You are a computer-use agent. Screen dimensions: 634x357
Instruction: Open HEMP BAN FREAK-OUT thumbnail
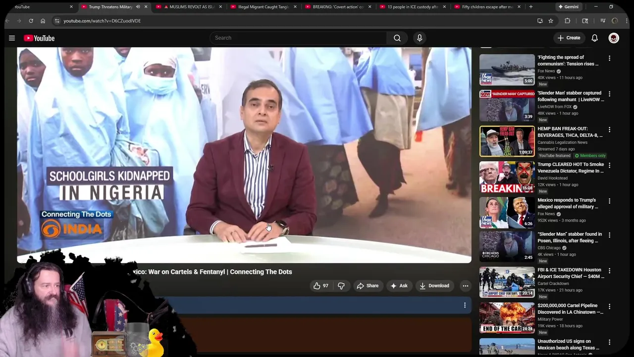pyautogui.click(x=507, y=141)
